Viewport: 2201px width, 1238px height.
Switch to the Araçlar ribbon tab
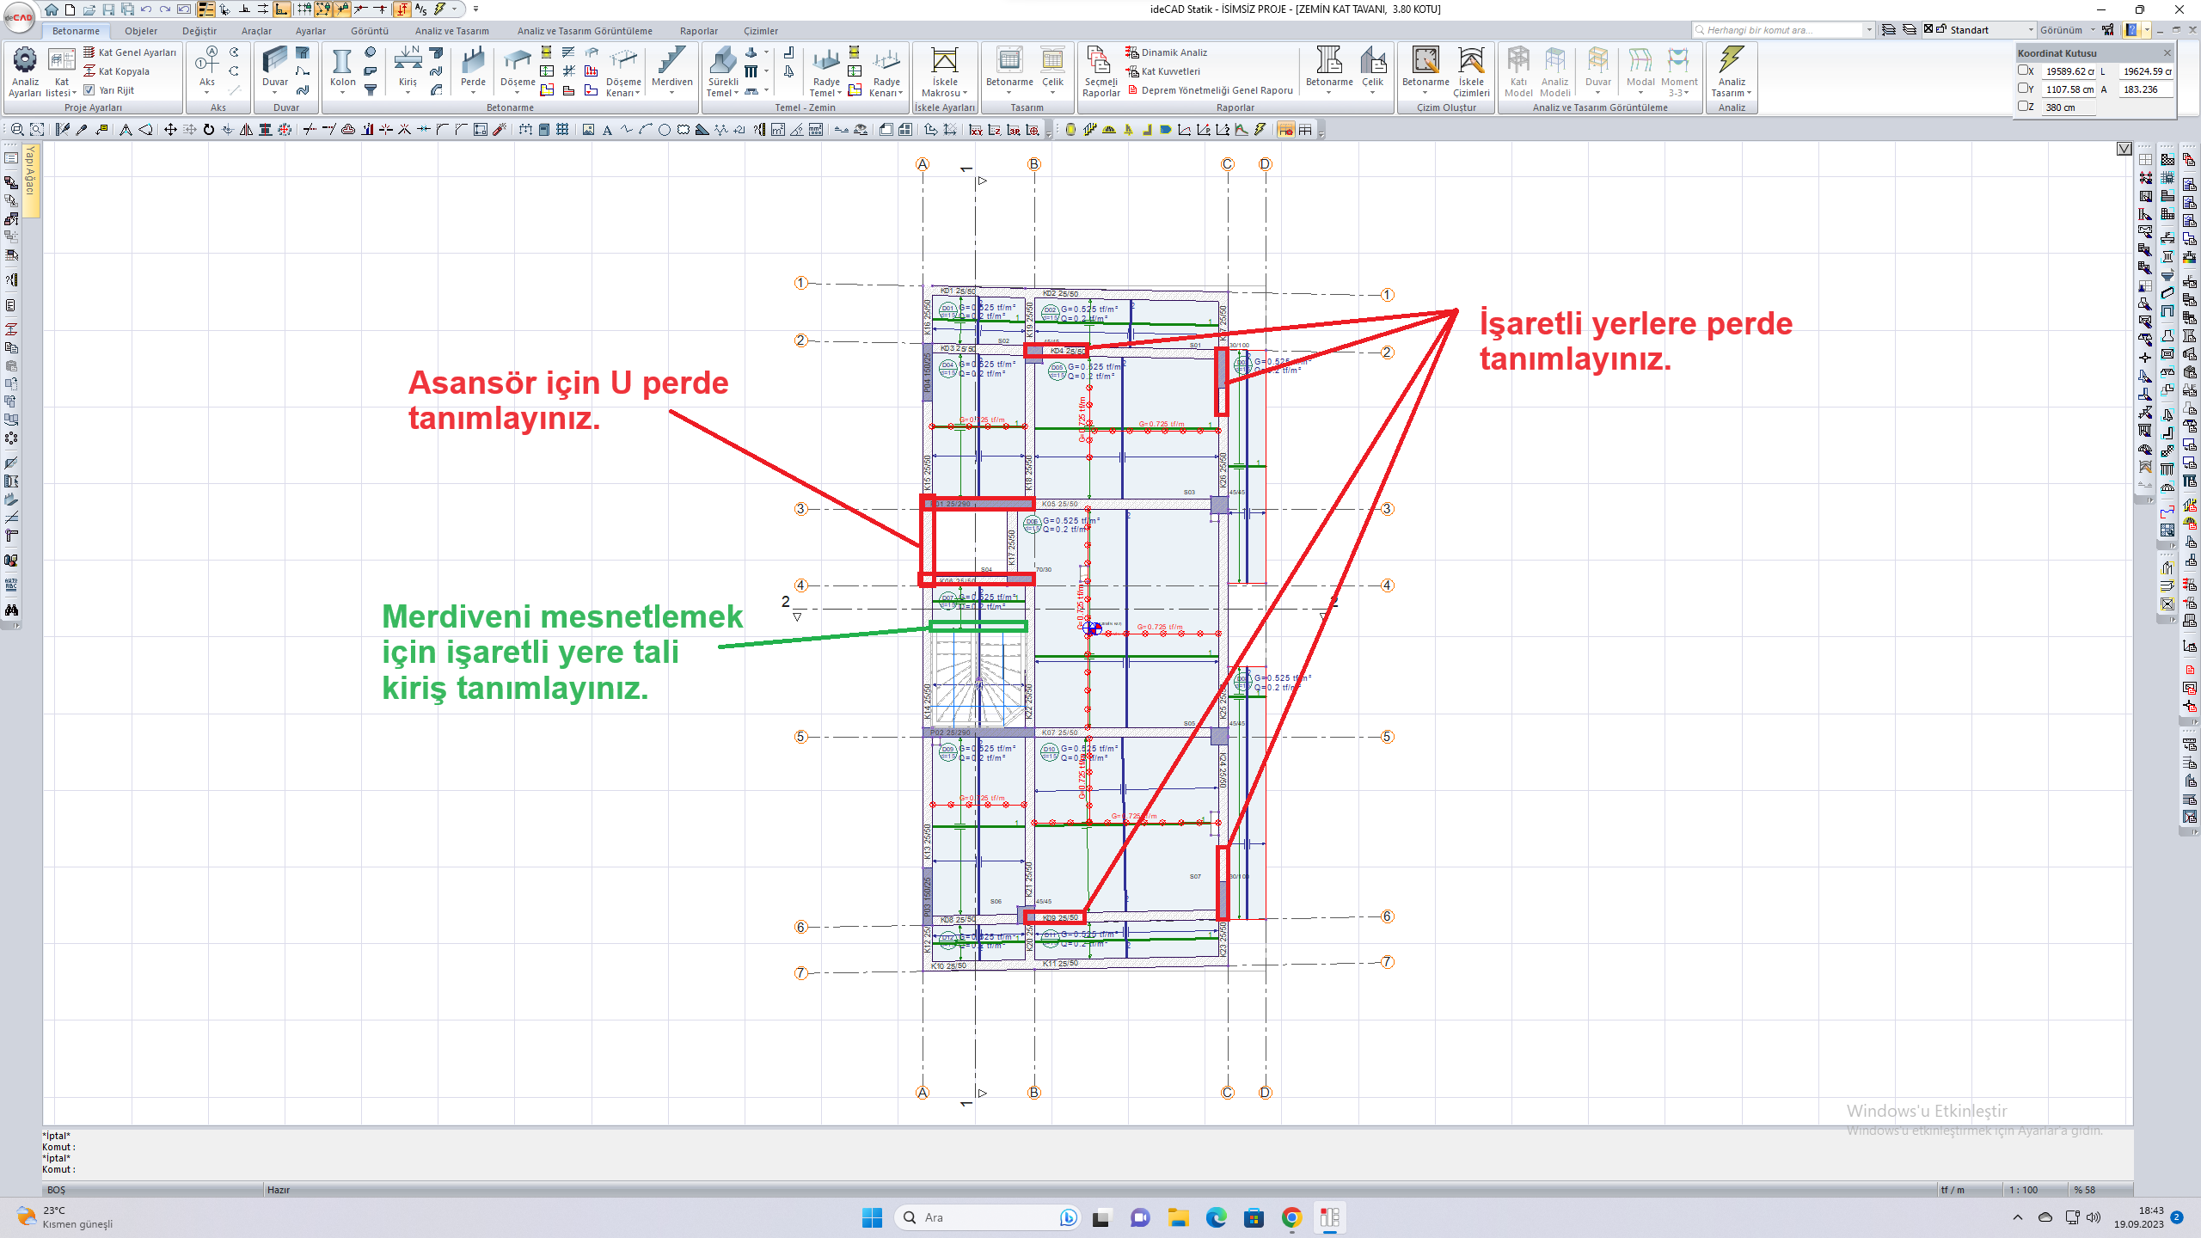tap(256, 31)
